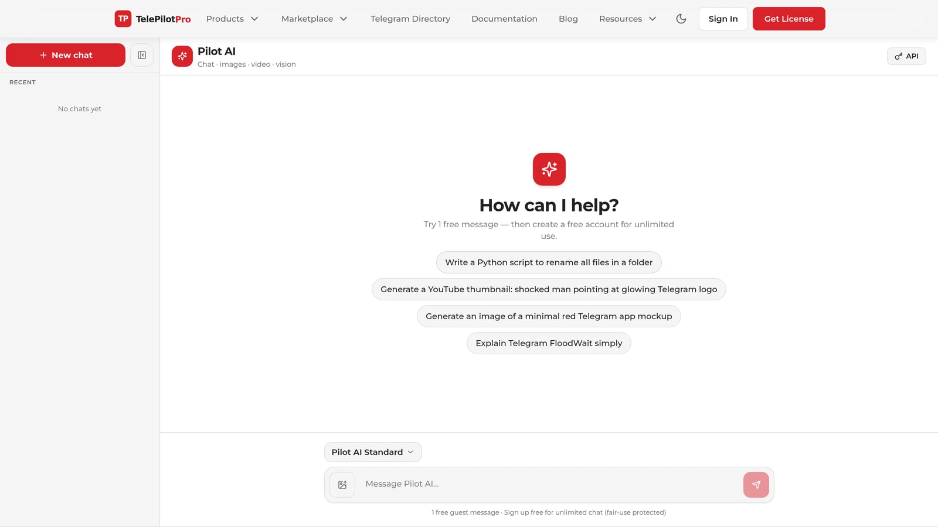Send message with the paper plane button
The height and width of the screenshot is (527, 938).
(756, 485)
